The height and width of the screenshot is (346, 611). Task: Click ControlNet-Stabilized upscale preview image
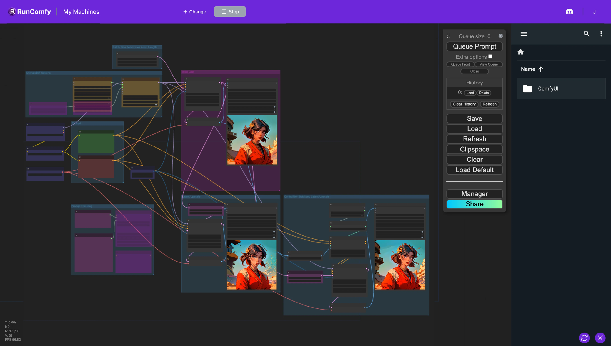coord(400,265)
